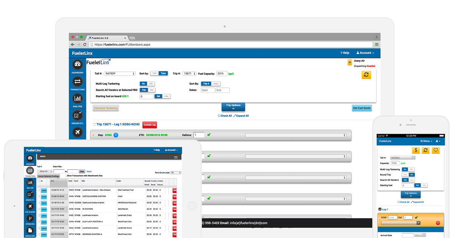The width and height of the screenshot is (453, 238).
Task: Open the user menu on the phone
Action: tap(438, 141)
